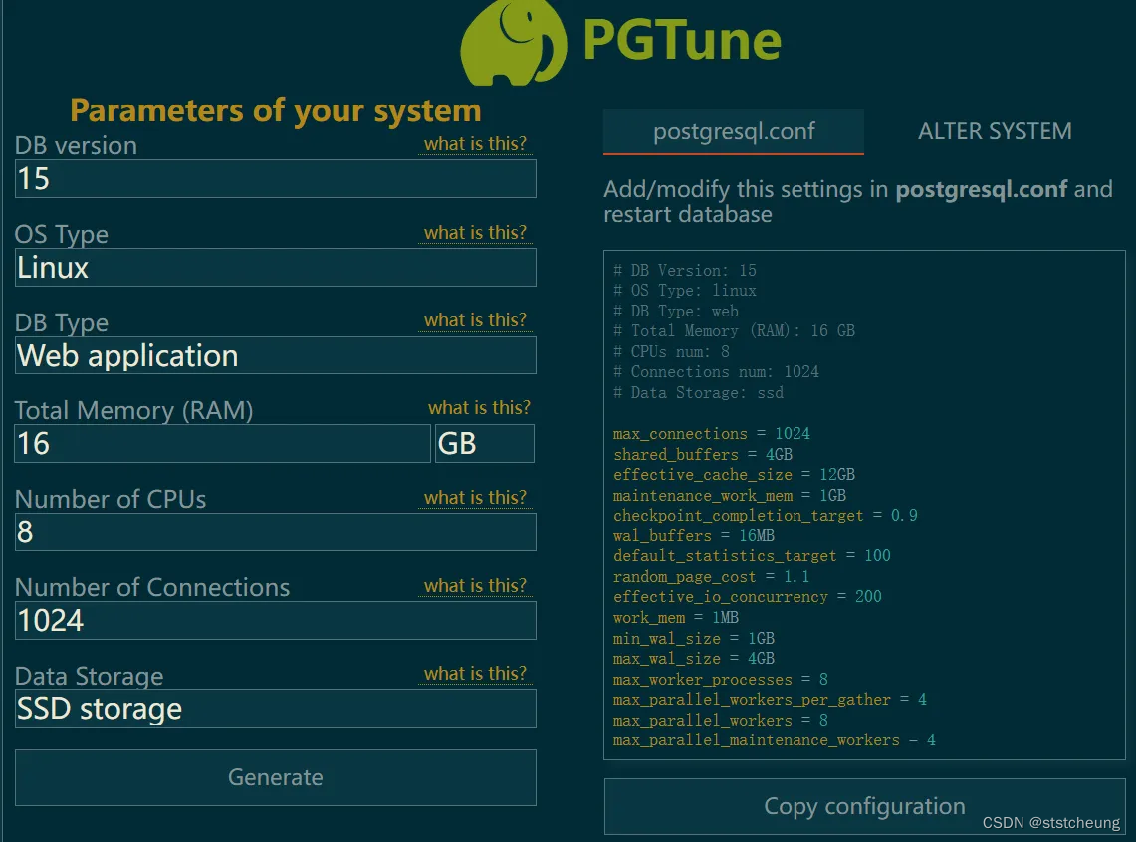
Task: Click the Copy configuration button
Action: coord(864,806)
